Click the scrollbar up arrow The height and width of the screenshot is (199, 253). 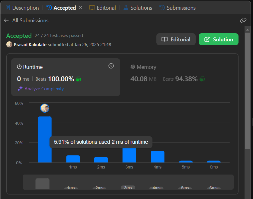coord(248,30)
